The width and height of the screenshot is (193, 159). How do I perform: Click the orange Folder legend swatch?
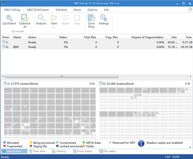click(x=84, y=146)
